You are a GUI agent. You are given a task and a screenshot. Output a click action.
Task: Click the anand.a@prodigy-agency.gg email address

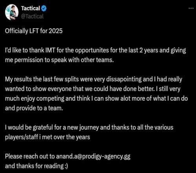[93, 156]
